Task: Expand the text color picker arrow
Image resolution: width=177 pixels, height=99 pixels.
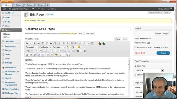Action: [x=70, y=47]
